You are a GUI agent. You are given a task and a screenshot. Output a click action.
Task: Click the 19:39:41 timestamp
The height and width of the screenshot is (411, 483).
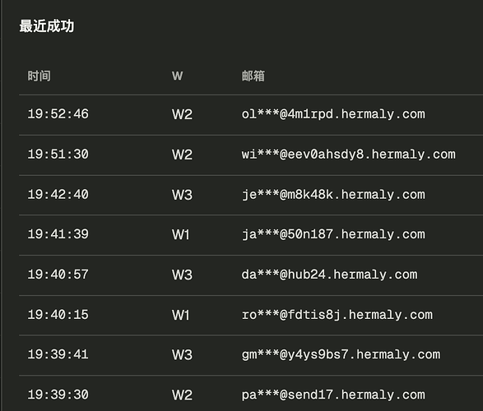tap(58, 354)
